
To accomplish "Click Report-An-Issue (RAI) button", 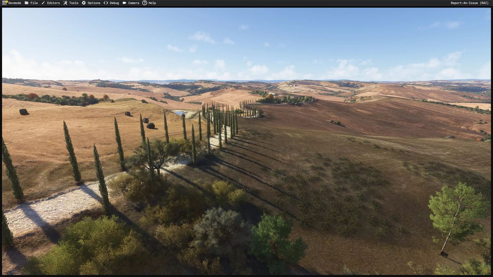I will click(x=469, y=3).
